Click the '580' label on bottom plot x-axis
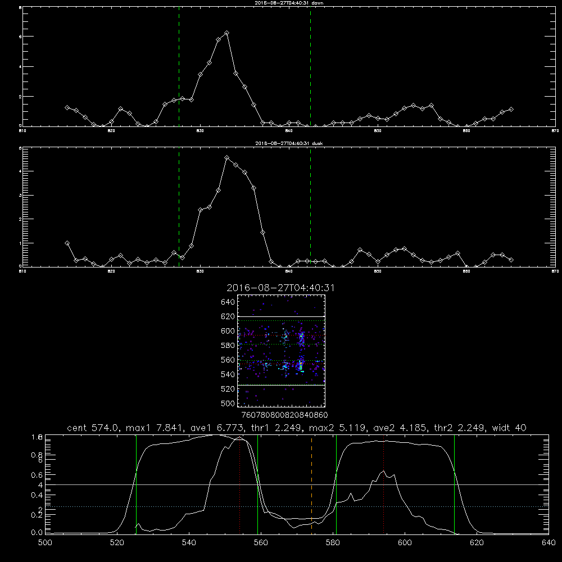The width and height of the screenshot is (562, 562). coord(333,543)
